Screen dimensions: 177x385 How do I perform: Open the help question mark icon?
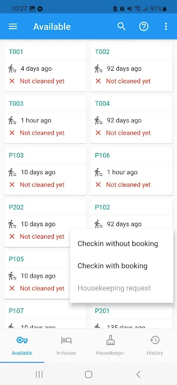pyautogui.click(x=144, y=26)
